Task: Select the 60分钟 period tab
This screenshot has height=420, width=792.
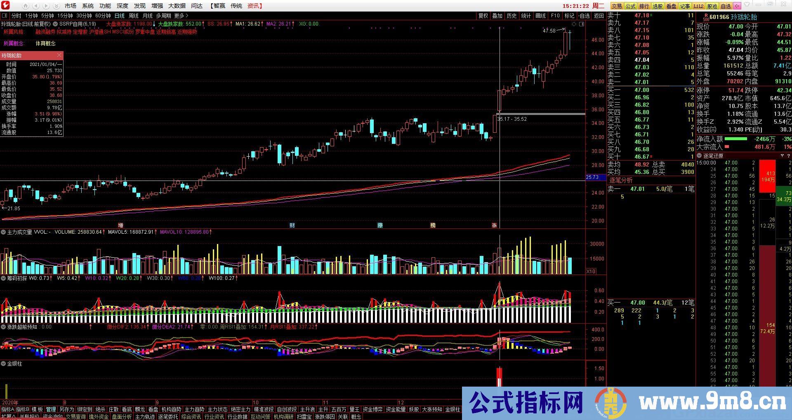Action: click(103, 16)
